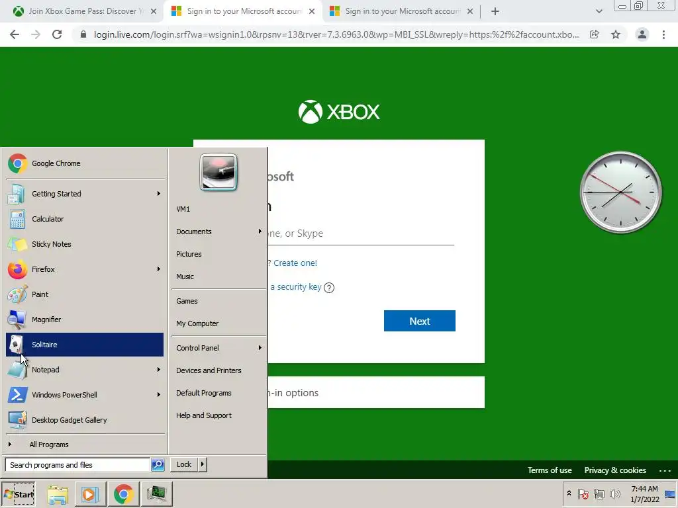Click the search magnifier icon in Start menu

click(x=158, y=465)
